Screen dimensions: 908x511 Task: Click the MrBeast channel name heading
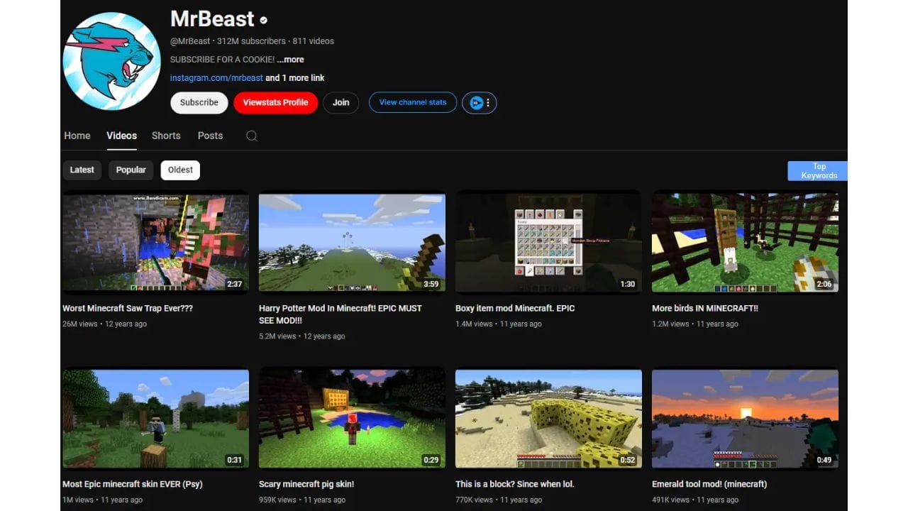tap(212, 19)
